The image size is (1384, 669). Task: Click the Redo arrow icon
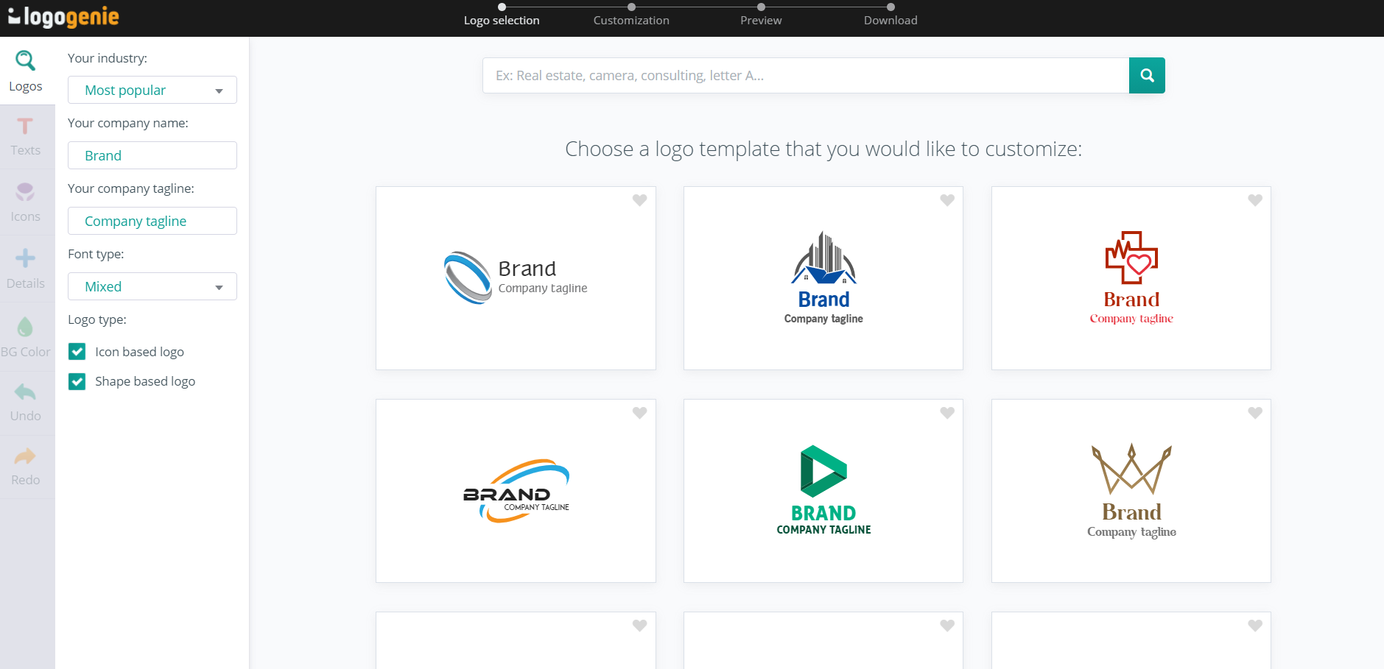tap(25, 456)
